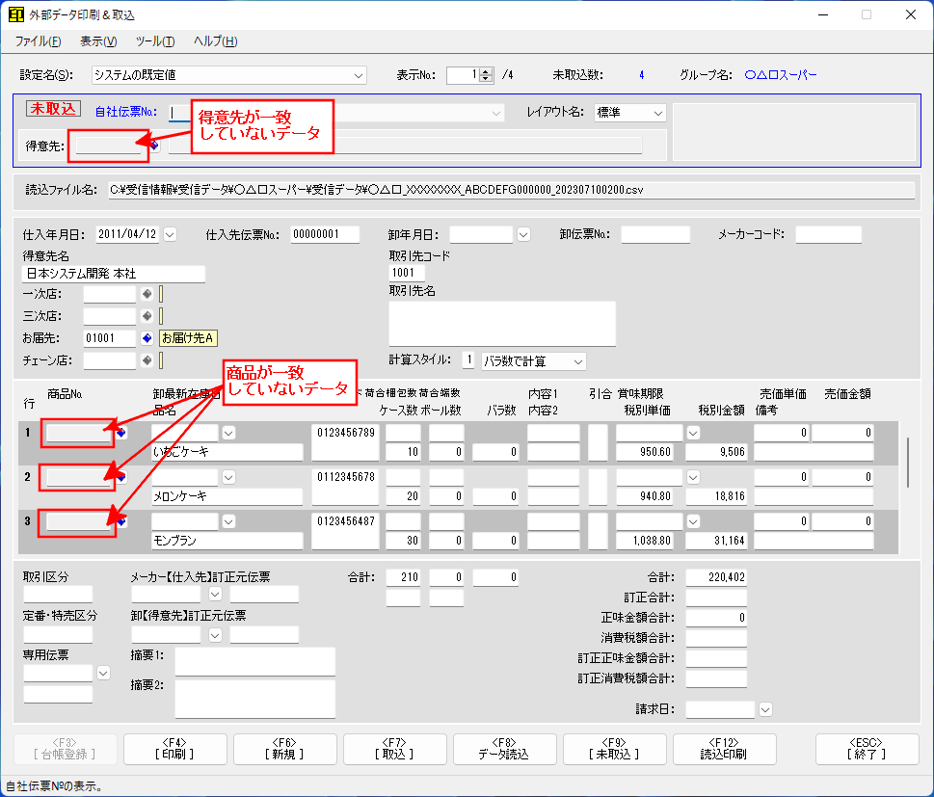Click the 合計 amount 220,402 field
Screen dimensions: 934x797
pos(716,577)
